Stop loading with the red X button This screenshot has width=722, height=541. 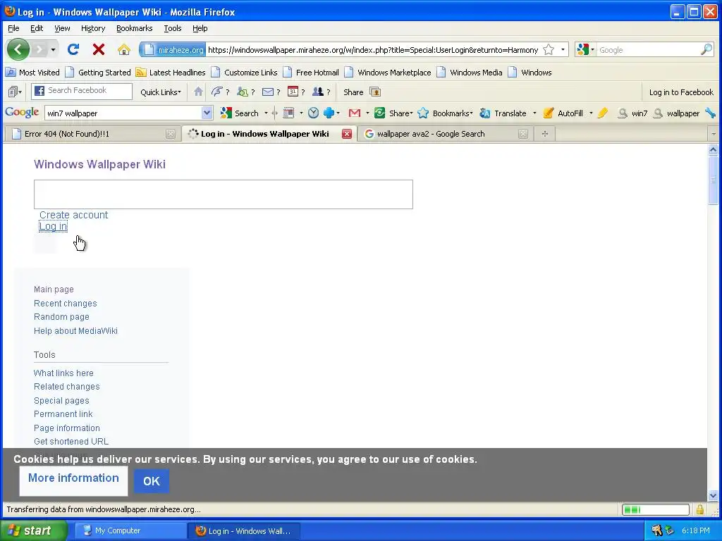tap(99, 49)
